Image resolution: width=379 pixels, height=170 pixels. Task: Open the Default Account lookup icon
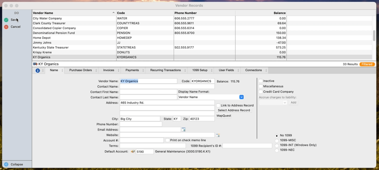tap(133, 151)
